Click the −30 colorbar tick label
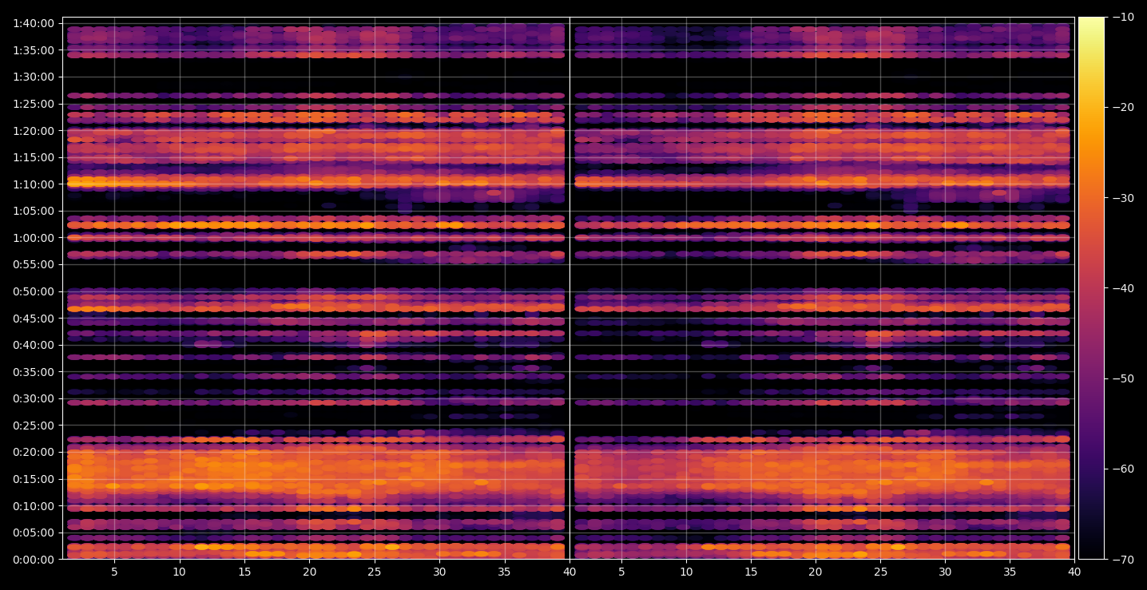This screenshot has height=590, width=1147. click(1122, 198)
